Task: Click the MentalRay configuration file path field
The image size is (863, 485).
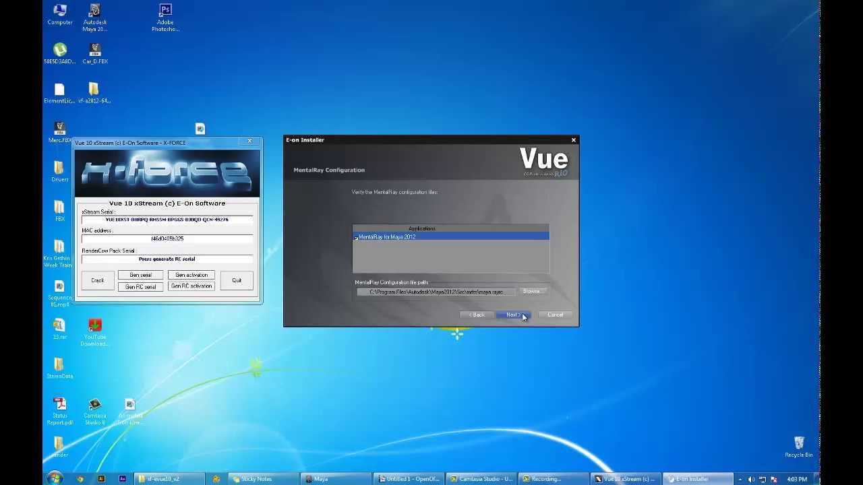Action: click(x=436, y=292)
